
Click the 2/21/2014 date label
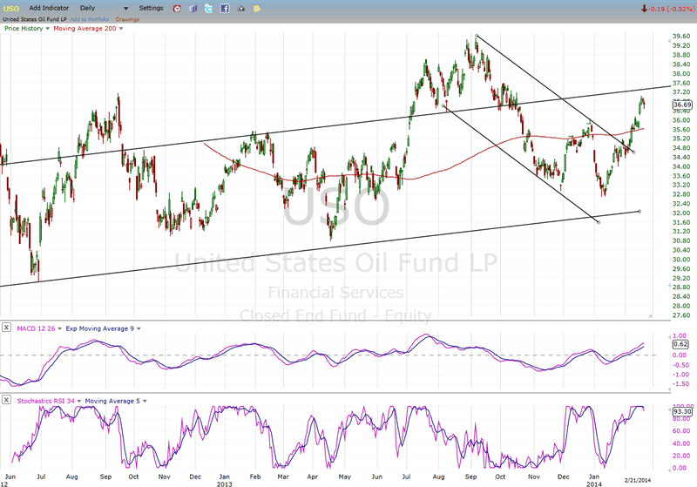coord(638,480)
